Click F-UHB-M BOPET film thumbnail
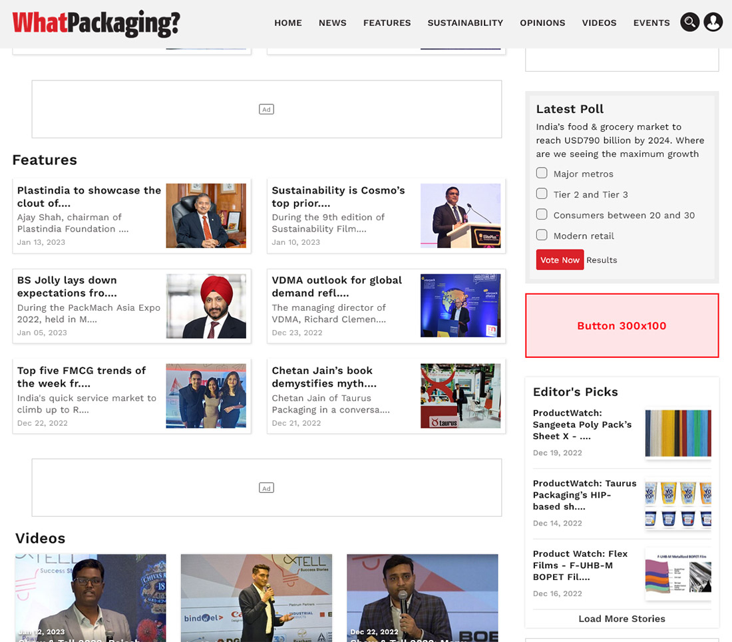The width and height of the screenshot is (732, 642). click(678, 574)
